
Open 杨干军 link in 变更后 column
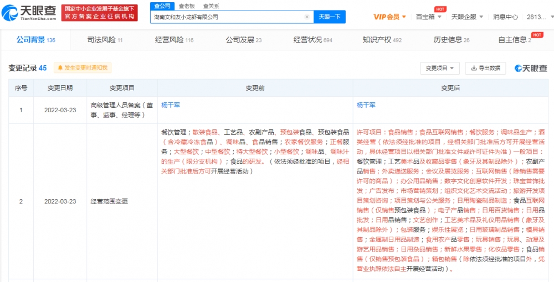(x=366, y=105)
